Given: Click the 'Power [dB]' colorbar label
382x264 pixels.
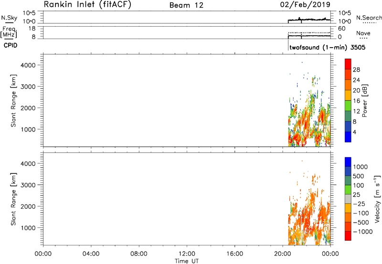Looking at the screenshot, I should point(364,101).
